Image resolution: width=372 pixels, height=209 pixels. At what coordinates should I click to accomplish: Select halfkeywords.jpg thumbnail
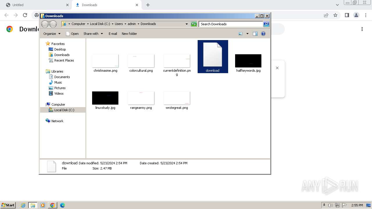pos(248,61)
